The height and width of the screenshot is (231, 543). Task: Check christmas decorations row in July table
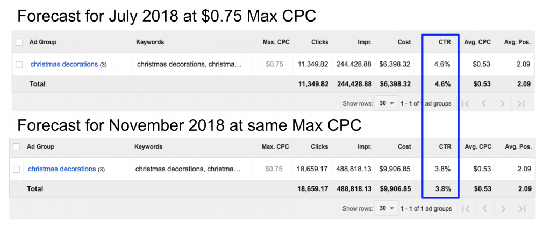(19, 65)
